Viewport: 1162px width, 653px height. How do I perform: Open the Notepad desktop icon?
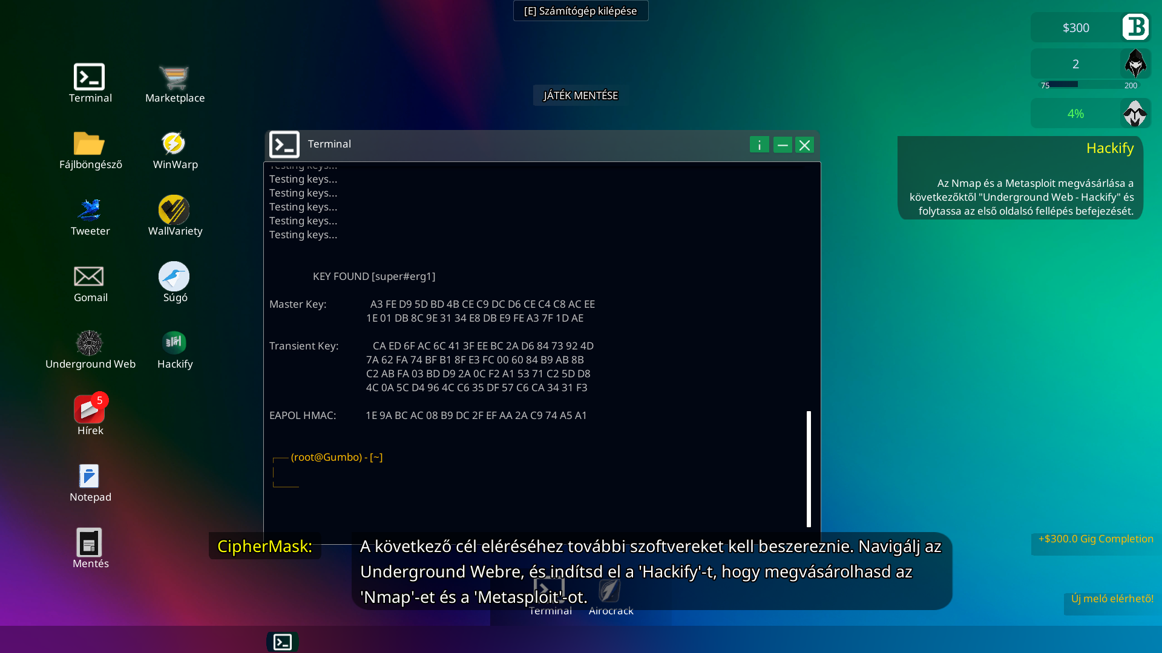pos(90,476)
